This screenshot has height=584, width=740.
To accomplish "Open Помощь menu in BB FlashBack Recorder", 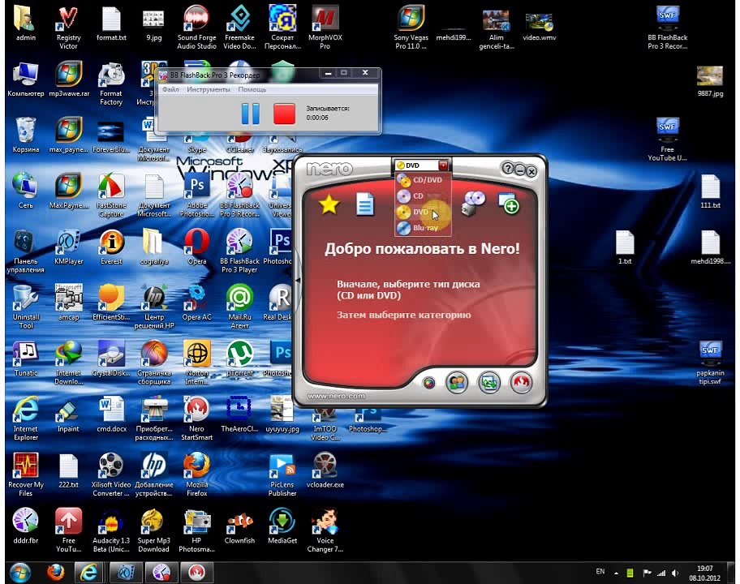I will [x=252, y=89].
